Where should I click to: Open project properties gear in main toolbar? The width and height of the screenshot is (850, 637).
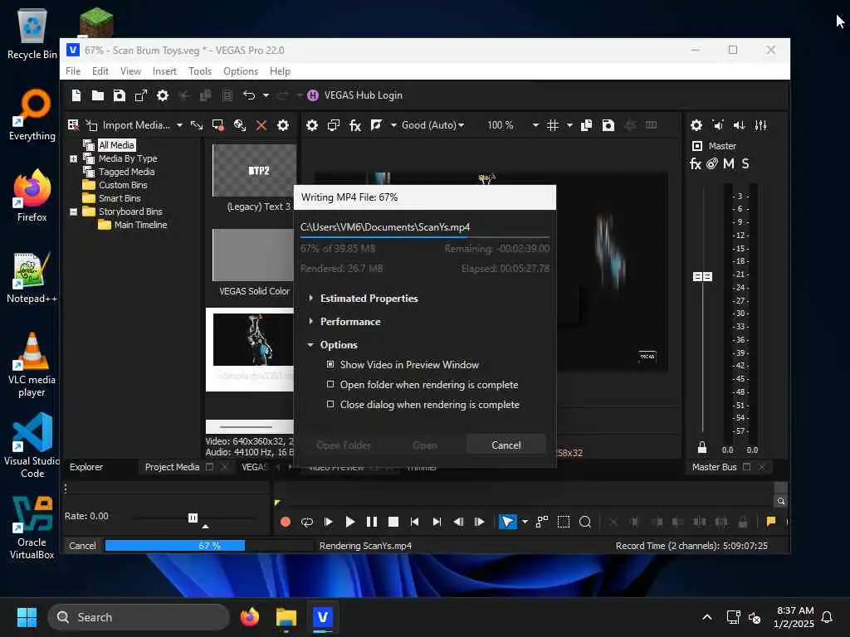tap(163, 95)
